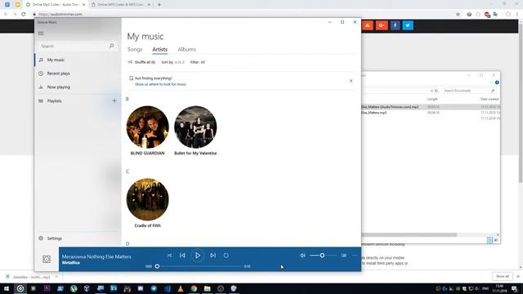Select the Artists tab

(160, 49)
